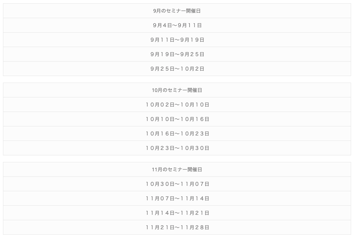This screenshot has height=241, width=355.
Task: Click the 11月のセミナー開催日 table header
Action: [177, 170]
